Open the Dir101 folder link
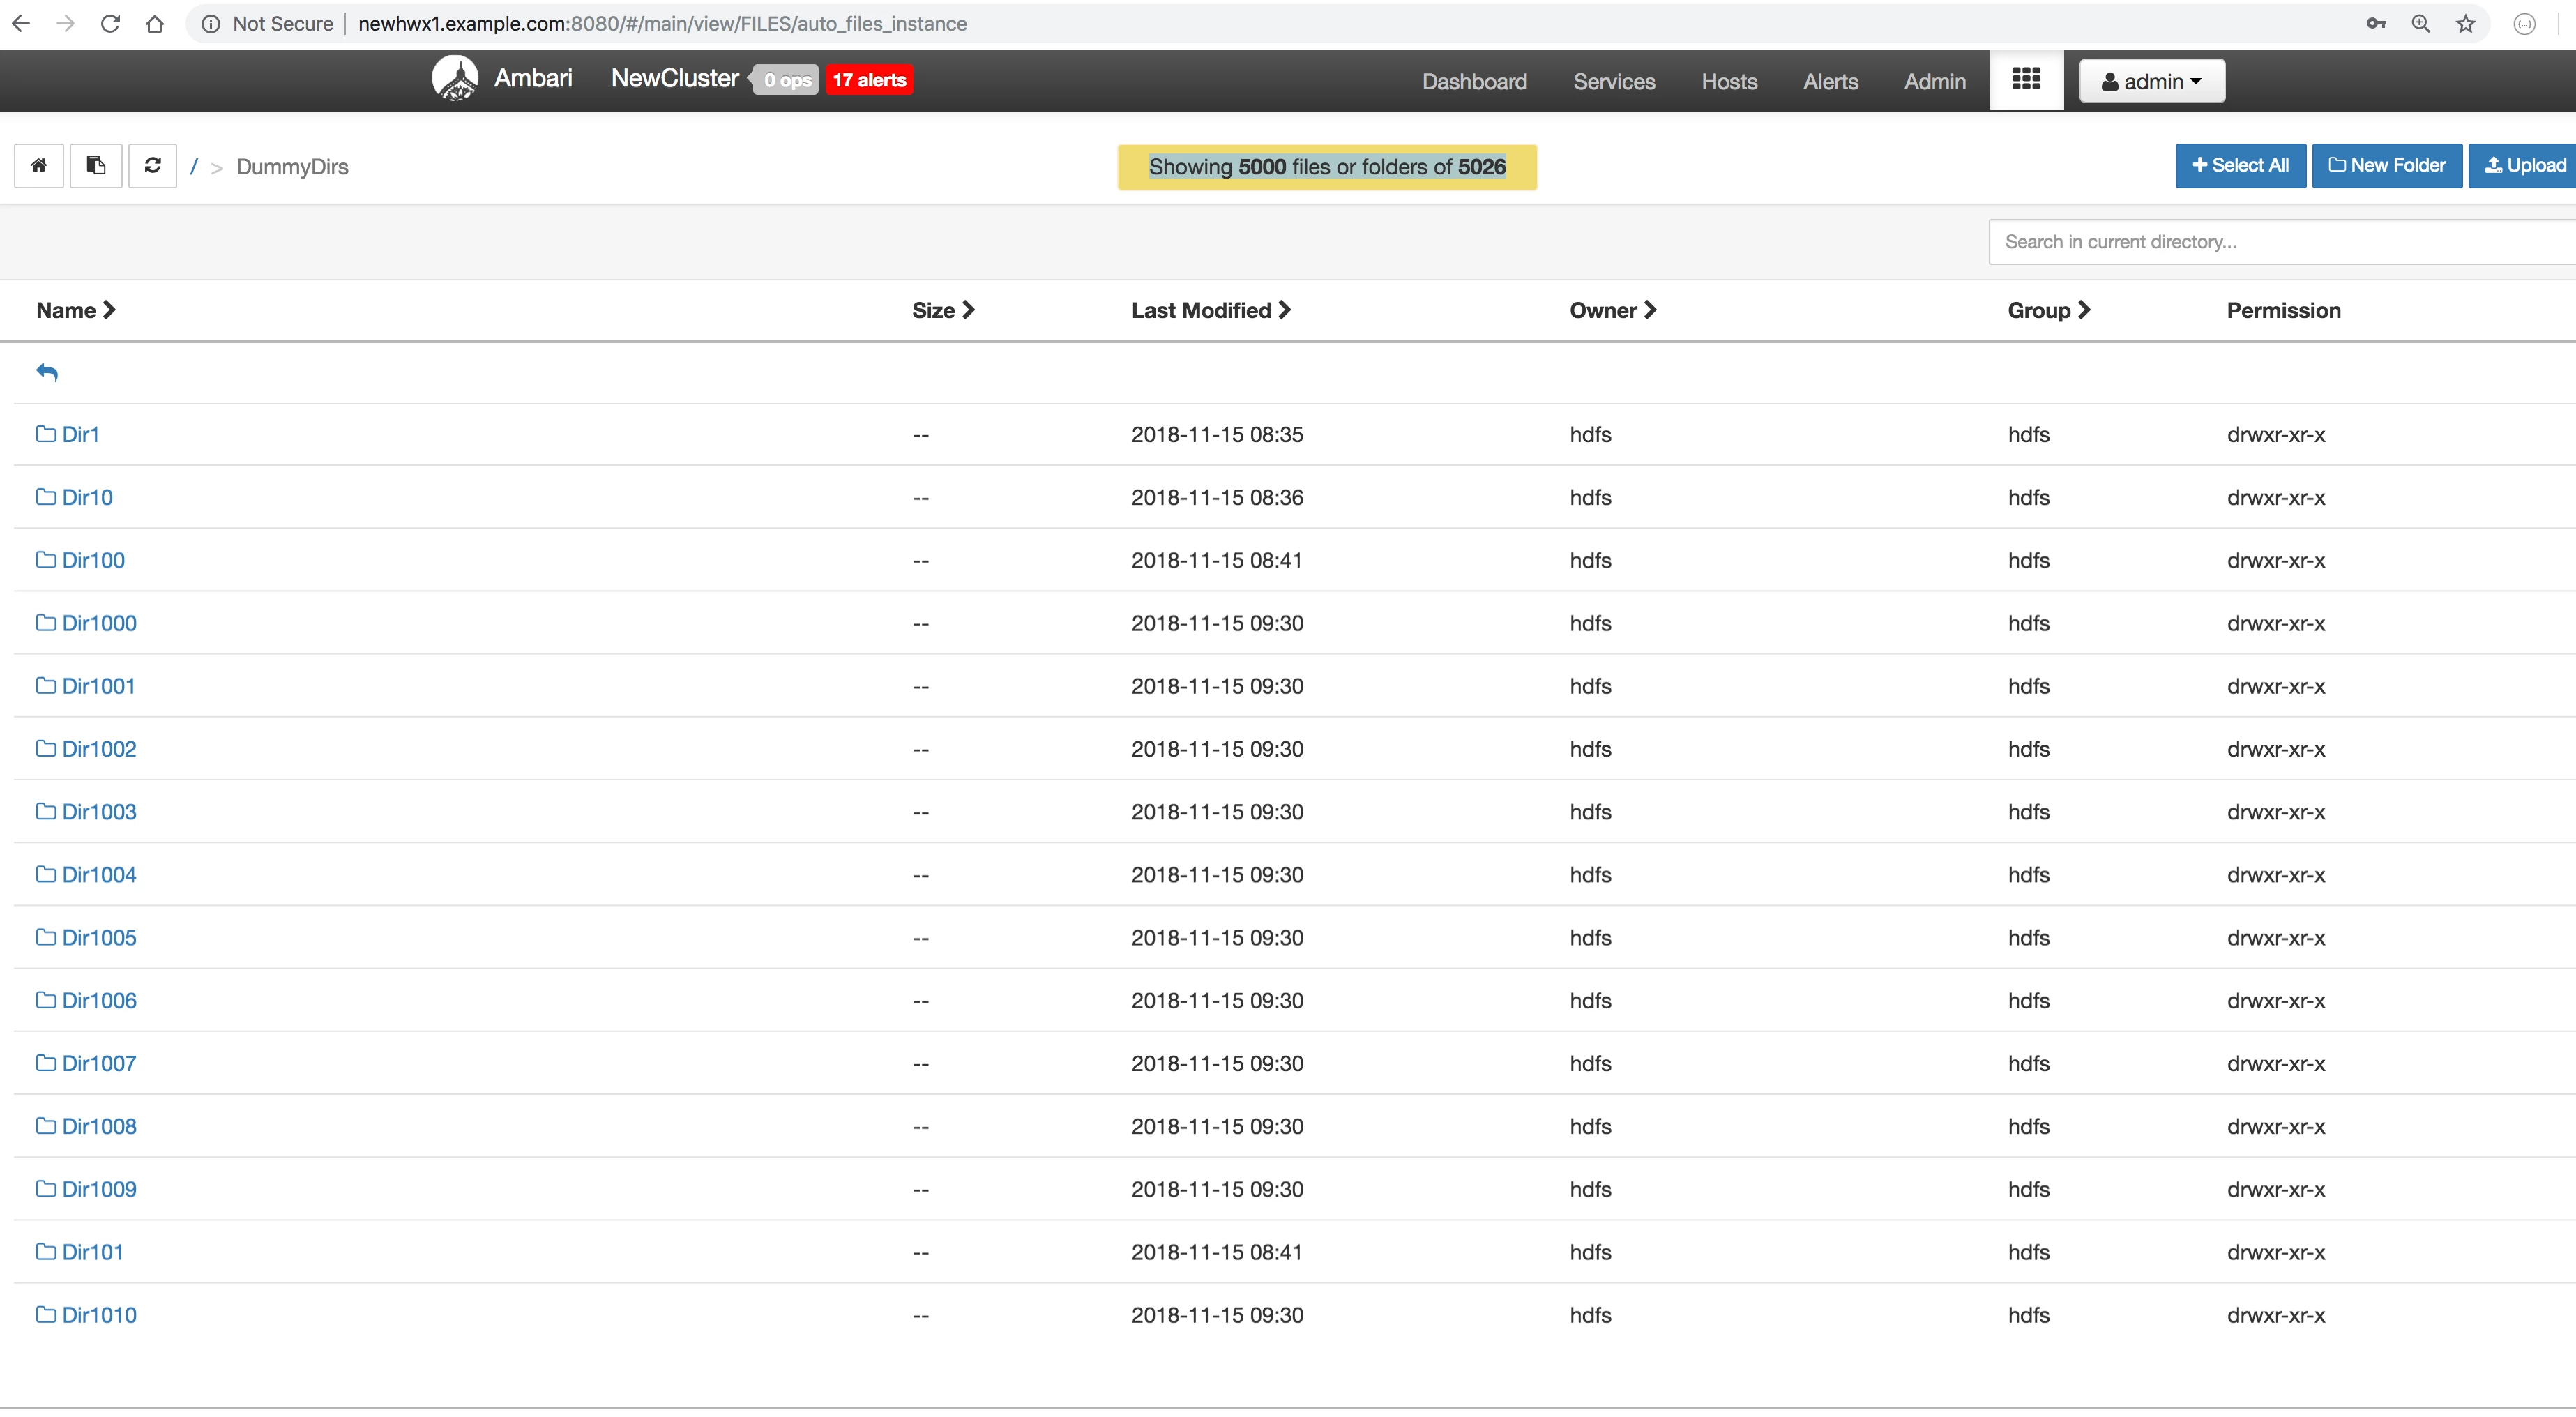 pos(92,1252)
